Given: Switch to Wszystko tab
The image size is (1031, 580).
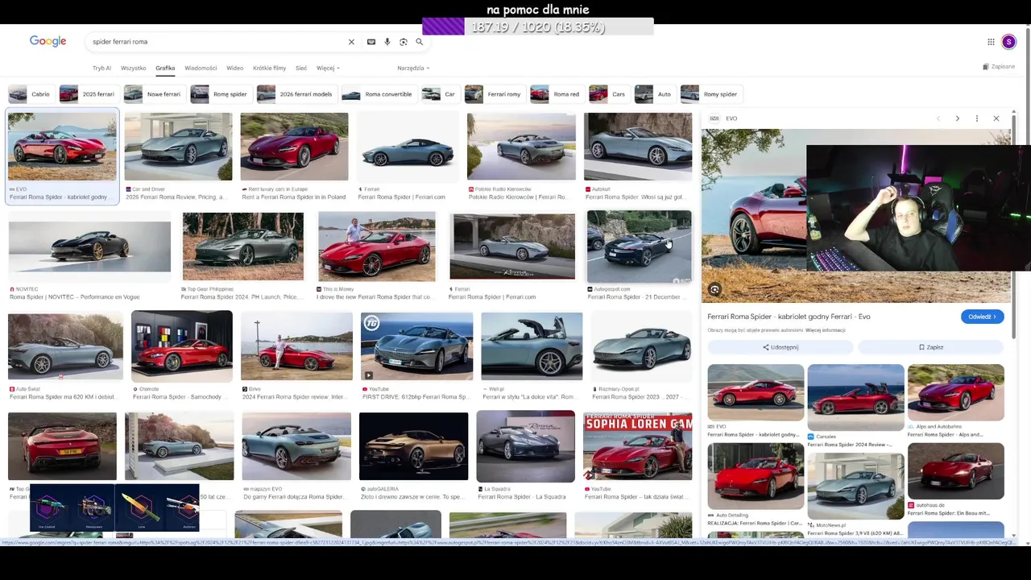Looking at the screenshot, I should (x=133, y=68).
